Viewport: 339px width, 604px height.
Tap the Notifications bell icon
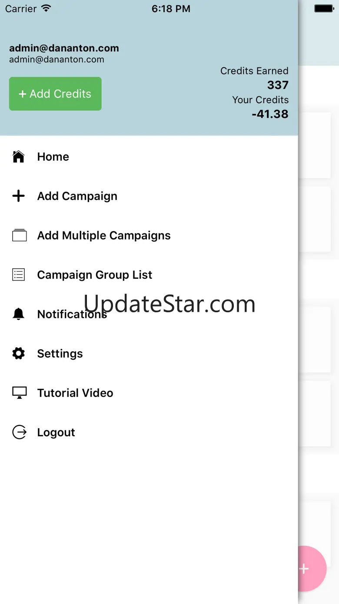click(x=18, y=314)
